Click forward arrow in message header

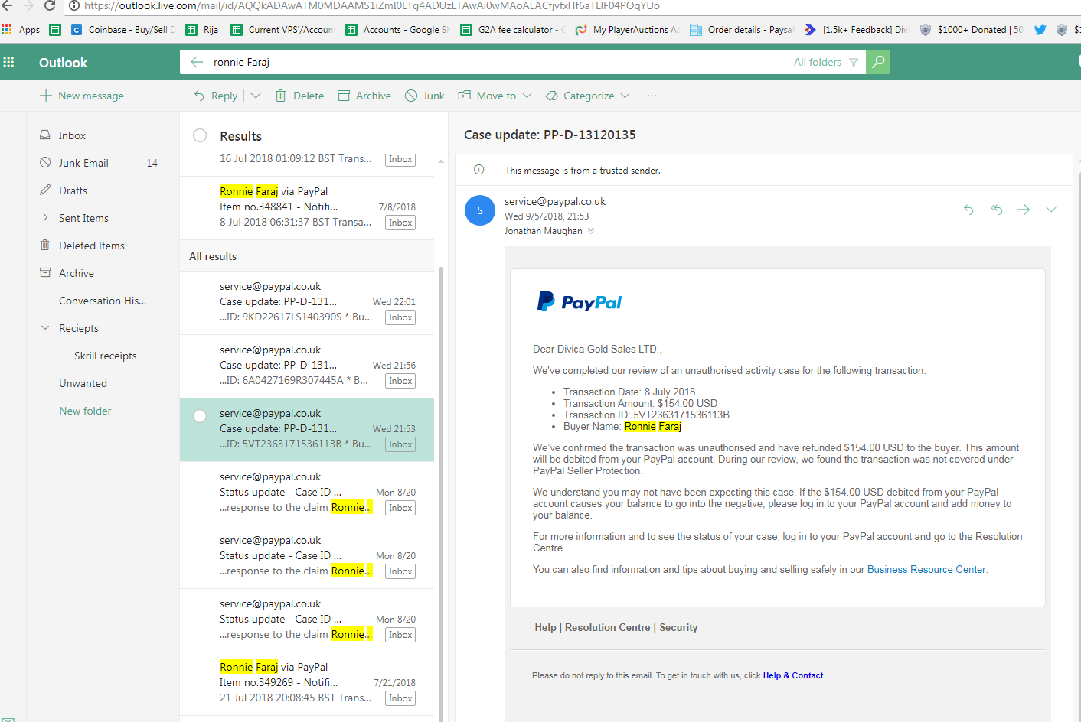1024,210
